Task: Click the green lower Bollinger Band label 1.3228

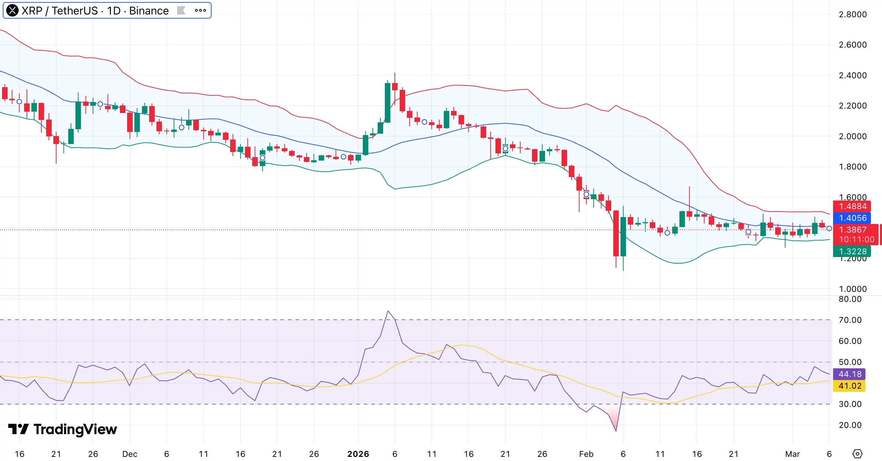Action: pos(854,252)
